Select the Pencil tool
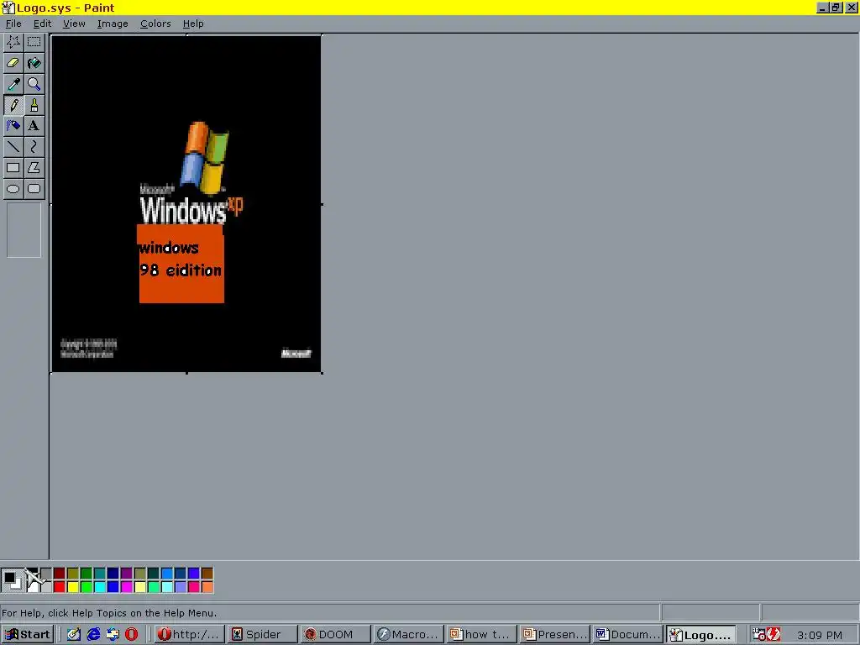Viewport: 860px width, 645px height. 13,105
